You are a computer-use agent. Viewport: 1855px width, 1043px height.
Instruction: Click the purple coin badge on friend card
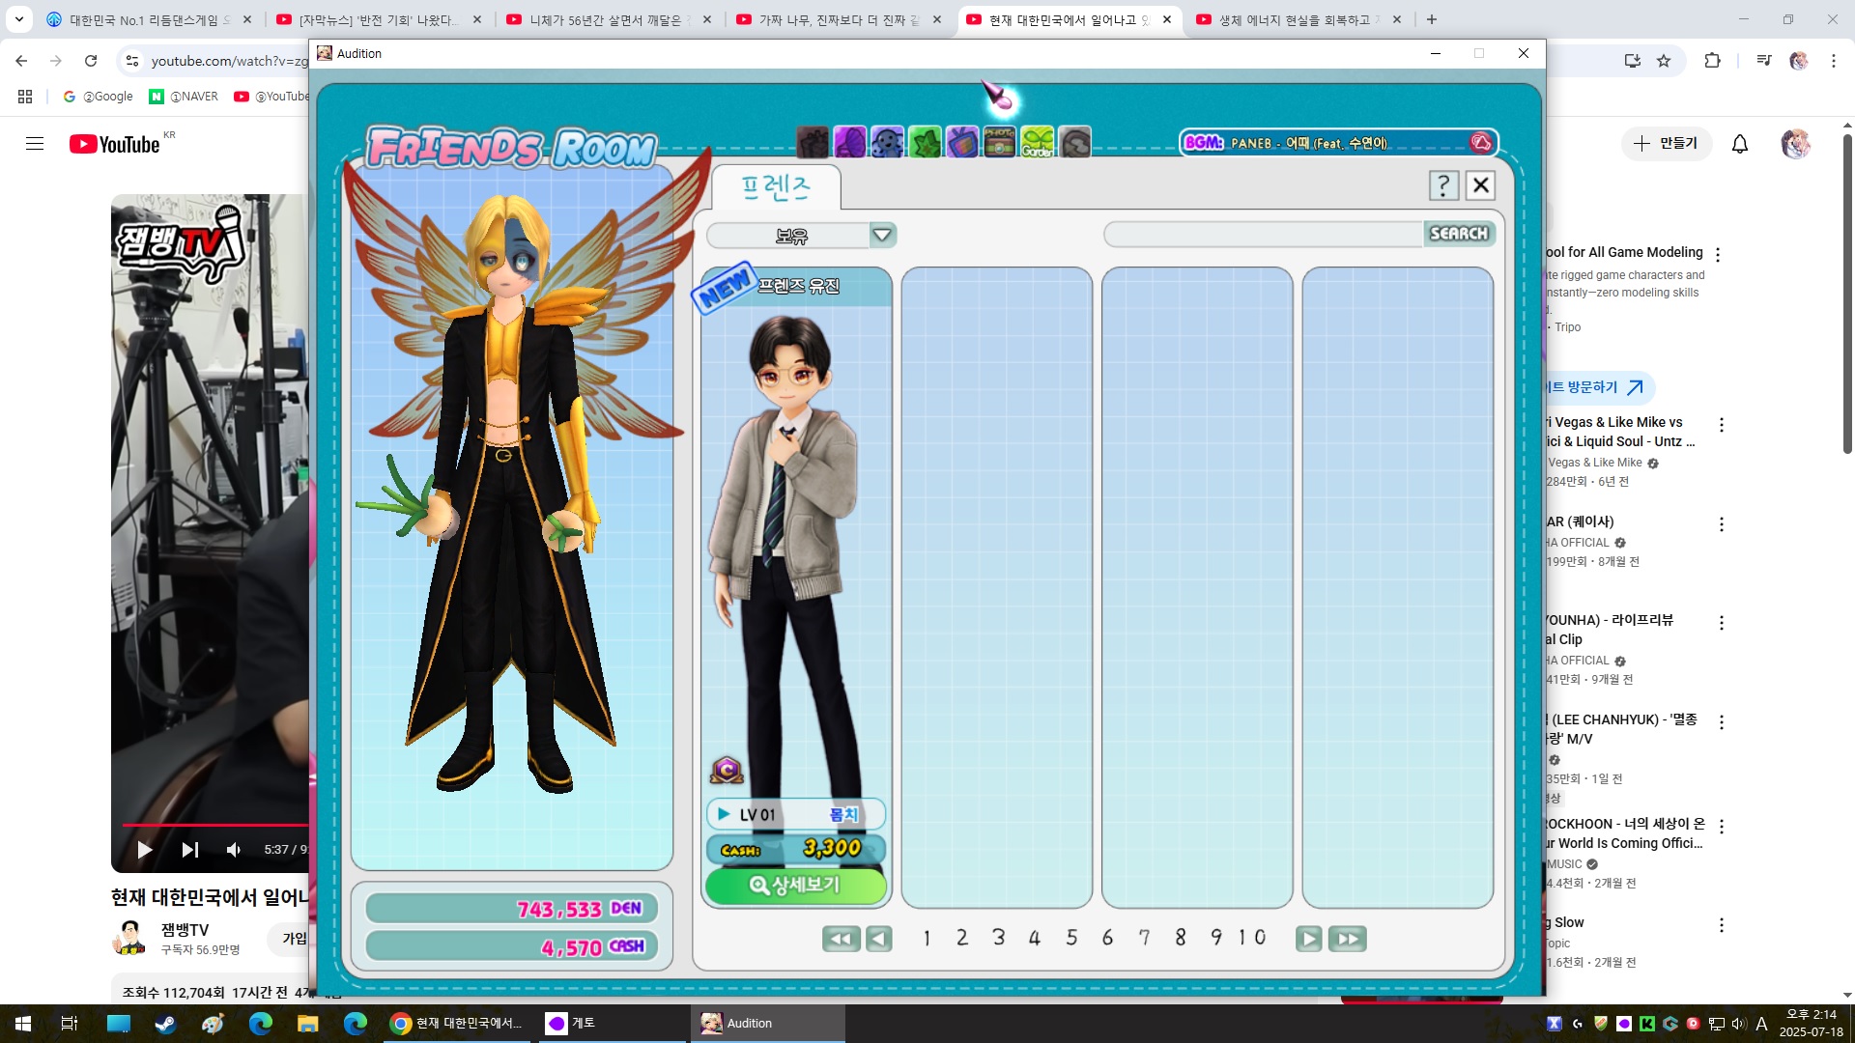pyautogui.click(x=727, y=771)
